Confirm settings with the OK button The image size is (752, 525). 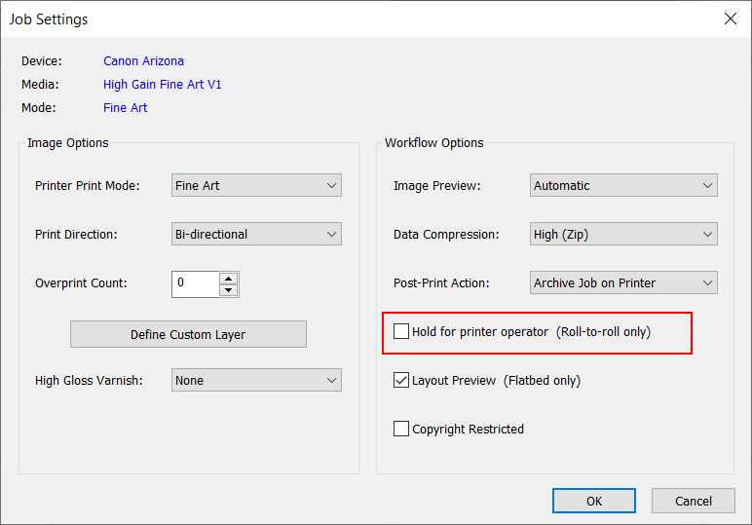[594, 501]
